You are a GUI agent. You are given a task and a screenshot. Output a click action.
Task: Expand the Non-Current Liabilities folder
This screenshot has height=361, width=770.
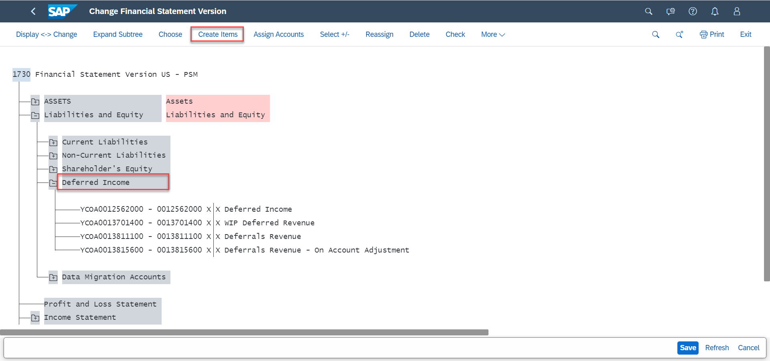click(x=53, y=156)
